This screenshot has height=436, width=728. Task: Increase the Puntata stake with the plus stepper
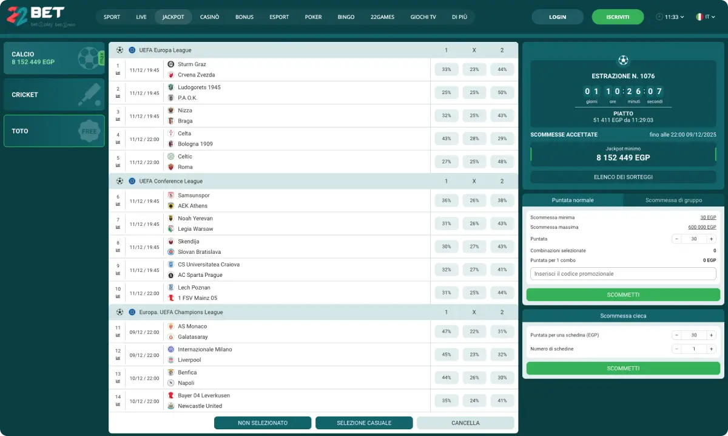[711, 239]
